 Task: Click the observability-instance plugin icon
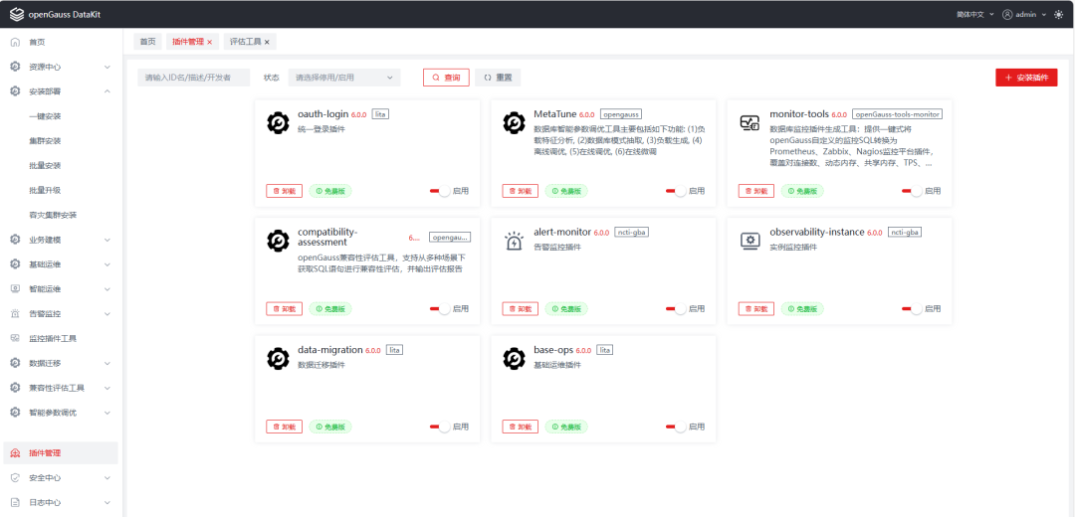(x=750, y=241)
